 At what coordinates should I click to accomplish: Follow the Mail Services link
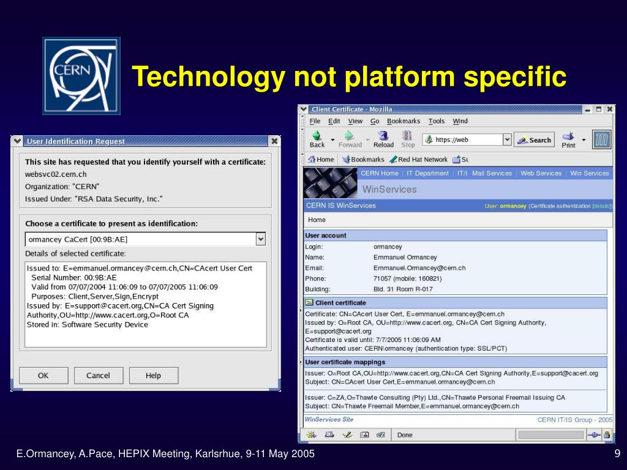[492, 173]
